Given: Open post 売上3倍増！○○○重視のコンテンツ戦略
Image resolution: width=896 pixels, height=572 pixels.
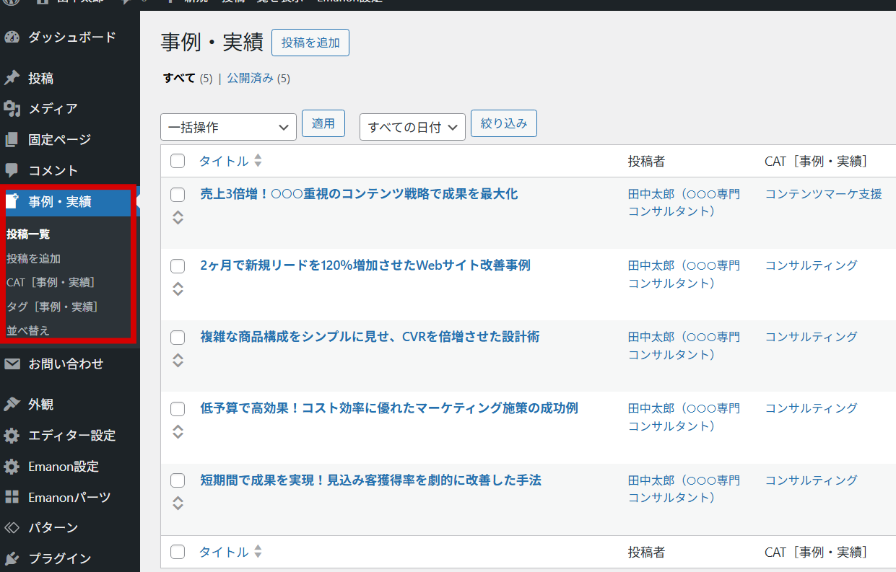Looking at the screenshot, I should 359,194.
